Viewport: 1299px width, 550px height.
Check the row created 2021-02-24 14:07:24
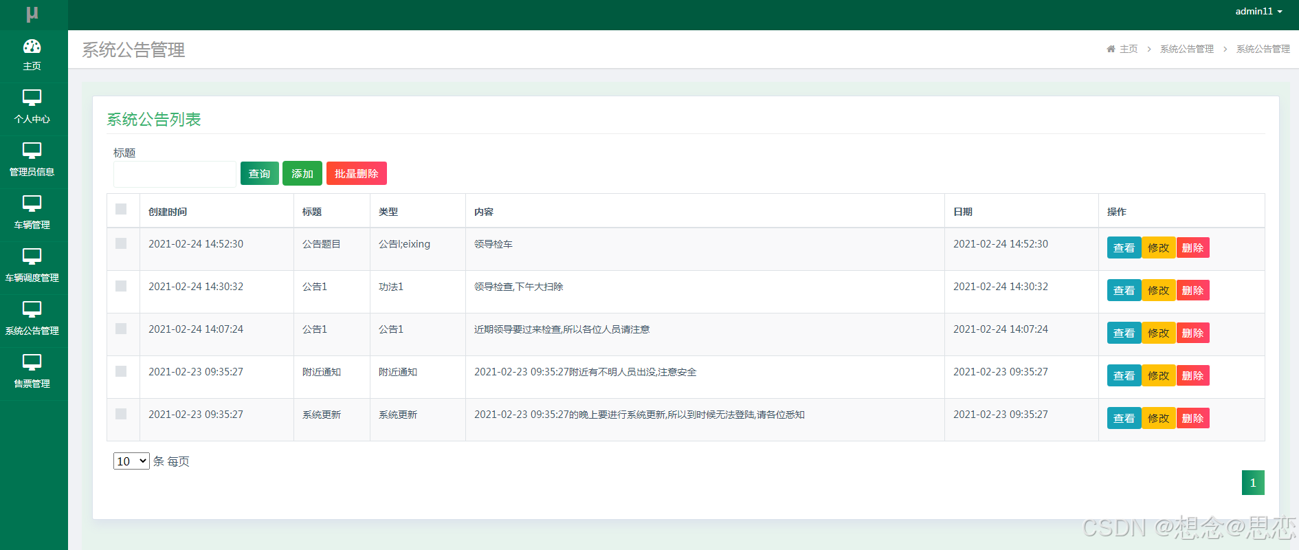(121, 329)
